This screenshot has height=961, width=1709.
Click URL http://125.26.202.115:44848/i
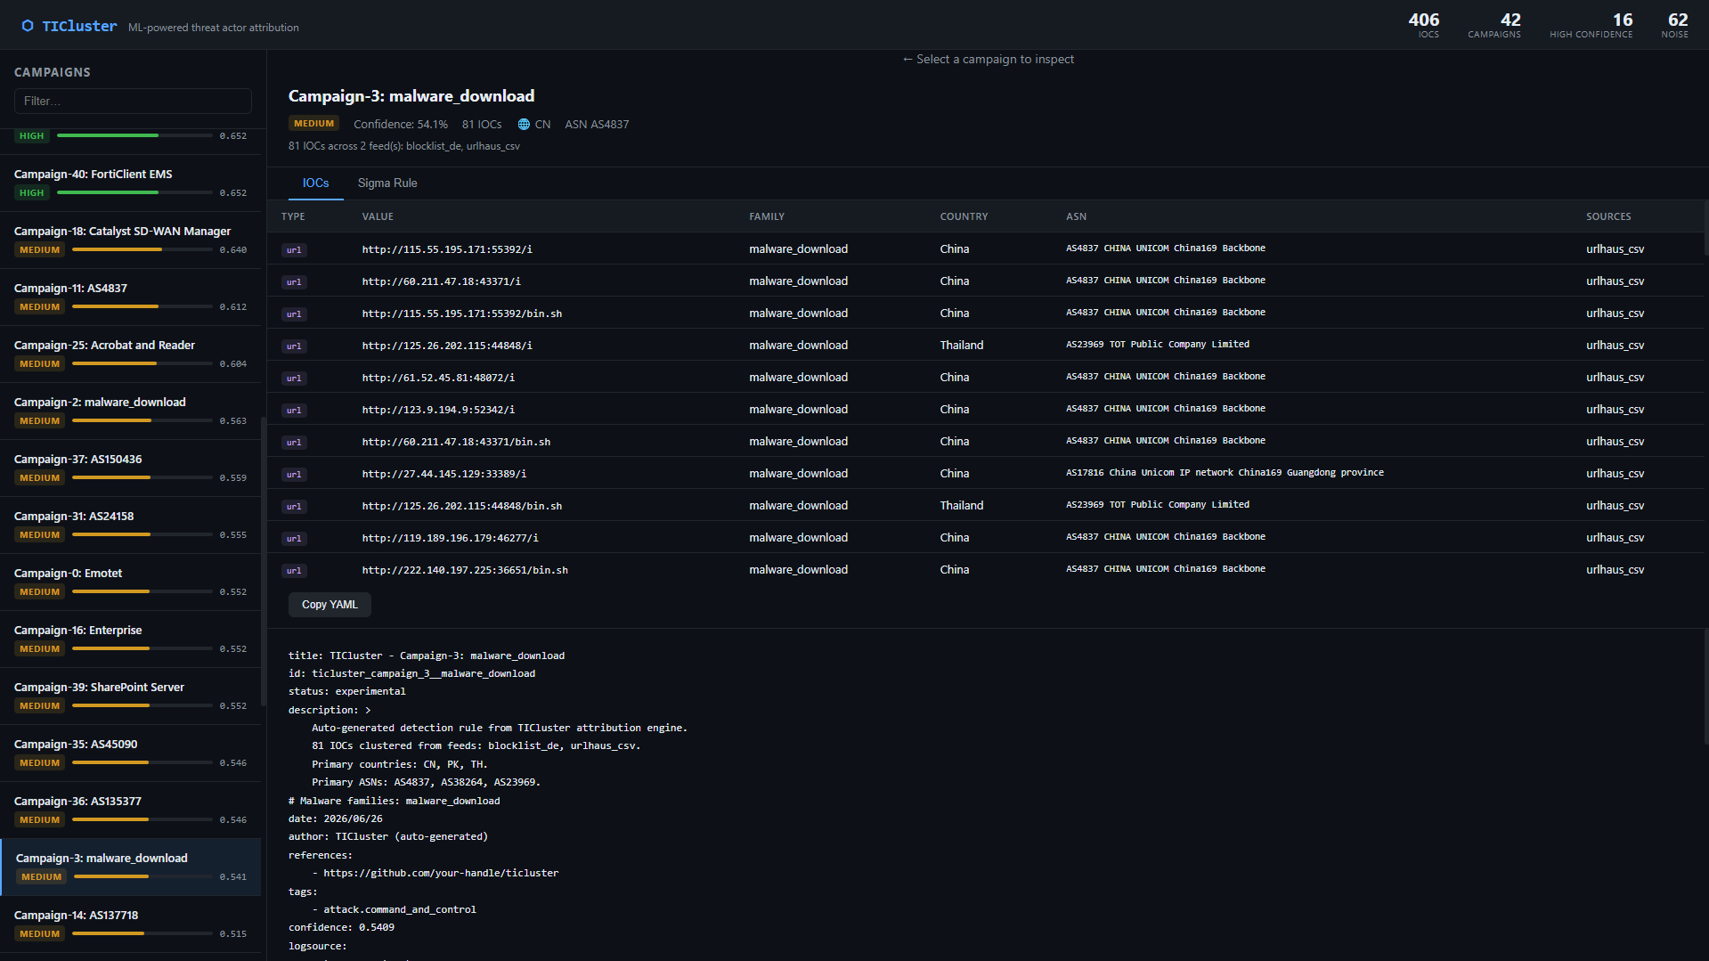coord(447,346)
